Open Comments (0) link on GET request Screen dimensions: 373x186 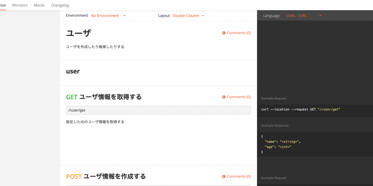click(x=238, y=97)
